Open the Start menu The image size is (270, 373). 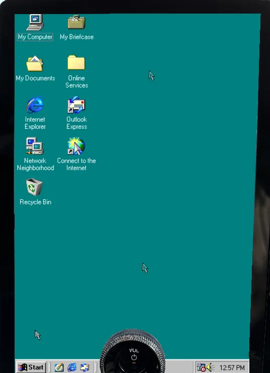pyautogui.click(x=31, y=367)
